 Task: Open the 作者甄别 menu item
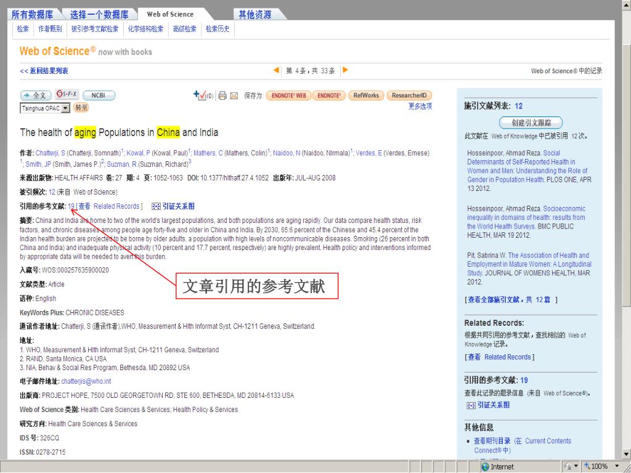[x=50, y=28]
